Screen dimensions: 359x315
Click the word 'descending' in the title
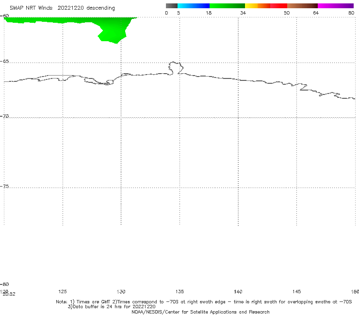[x=100, y=8]
